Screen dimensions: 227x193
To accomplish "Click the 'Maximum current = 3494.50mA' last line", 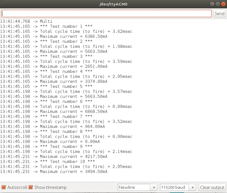I will [74, 172].
